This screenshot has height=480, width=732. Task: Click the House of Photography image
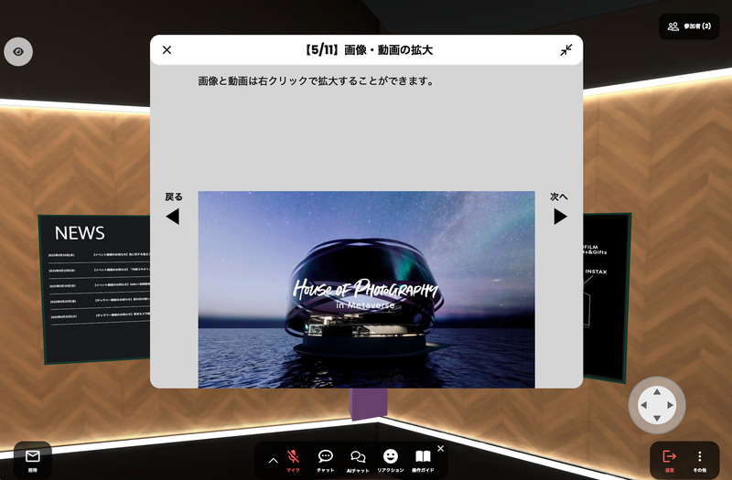point(367,289)
